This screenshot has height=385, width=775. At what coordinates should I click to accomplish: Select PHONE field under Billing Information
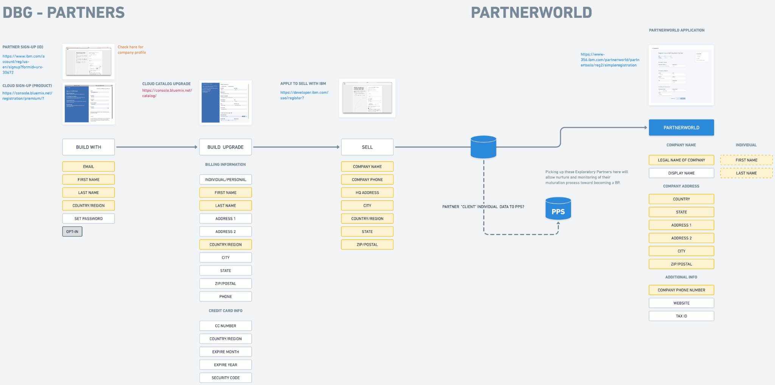tap(226, 296)
